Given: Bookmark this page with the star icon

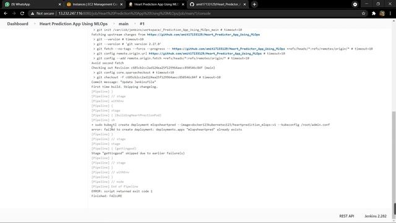Looking at the screenshot, I should coord(363,14).
